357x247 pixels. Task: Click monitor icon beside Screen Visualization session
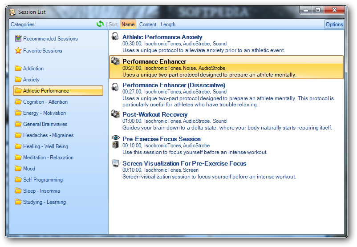(116, 163)
